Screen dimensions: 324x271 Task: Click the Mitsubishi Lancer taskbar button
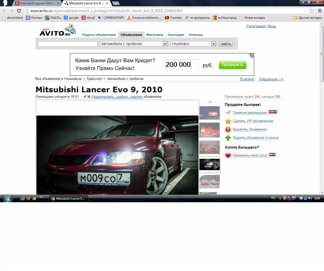[69, 199]
